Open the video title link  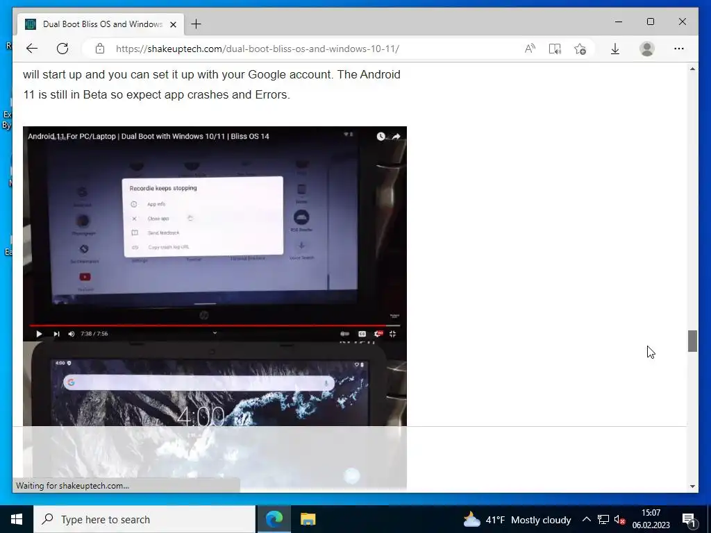coord(149,137)
